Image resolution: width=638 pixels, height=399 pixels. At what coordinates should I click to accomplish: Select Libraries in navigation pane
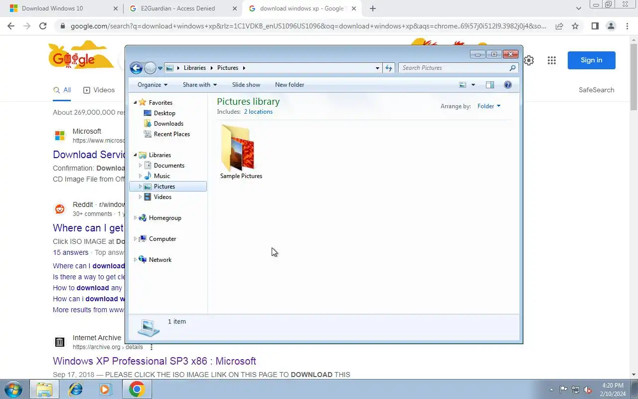pyautogui.click(x=160, y=155)
